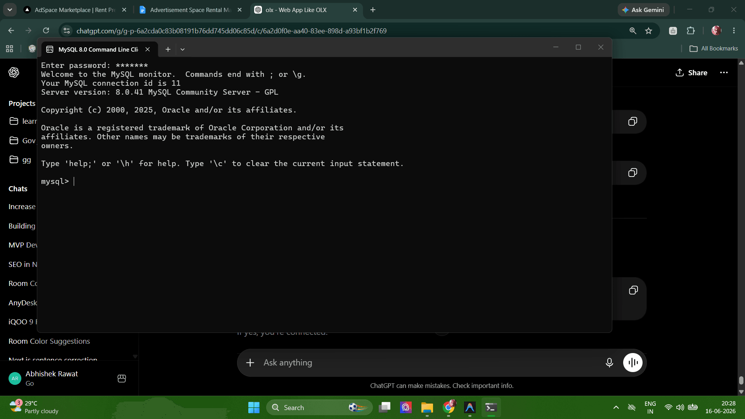The height and width of the screenshot is (419, 745).
Task: Go back to the previous page
Action: pos(11,31)
